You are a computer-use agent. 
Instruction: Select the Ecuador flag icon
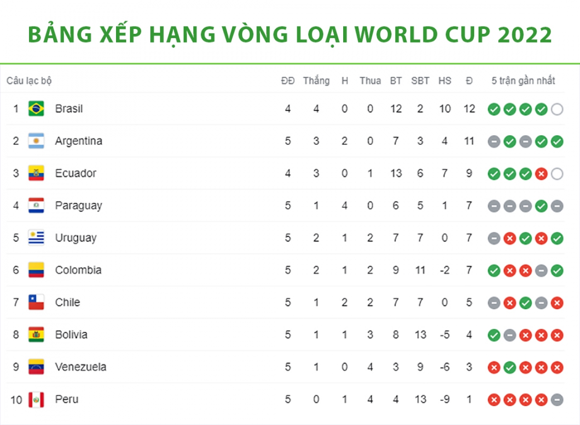point(36,173)
